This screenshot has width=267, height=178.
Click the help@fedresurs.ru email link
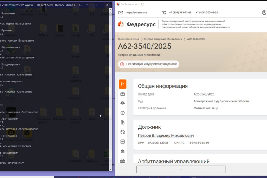tap(136, 12)
